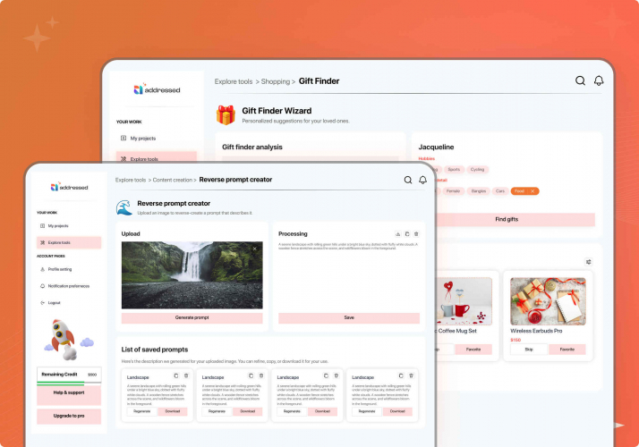Viewport: 639px width, 447px height.
Task: Click the addressed logo in the Gift Finder window
Action: point(157,89)
